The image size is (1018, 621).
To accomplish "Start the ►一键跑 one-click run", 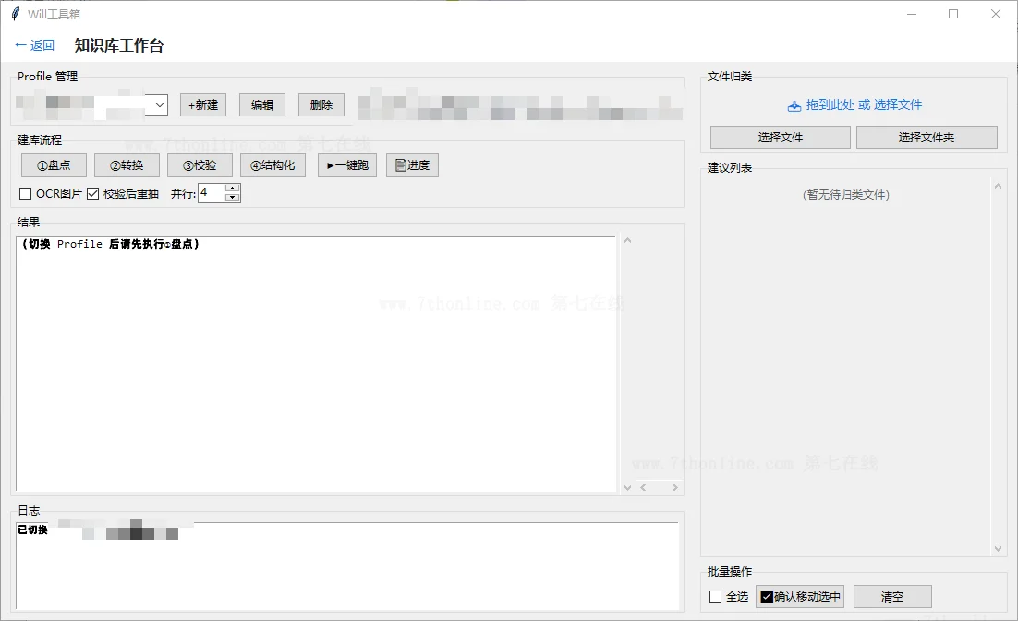I will pyautogui.click(x=347, y=165).
